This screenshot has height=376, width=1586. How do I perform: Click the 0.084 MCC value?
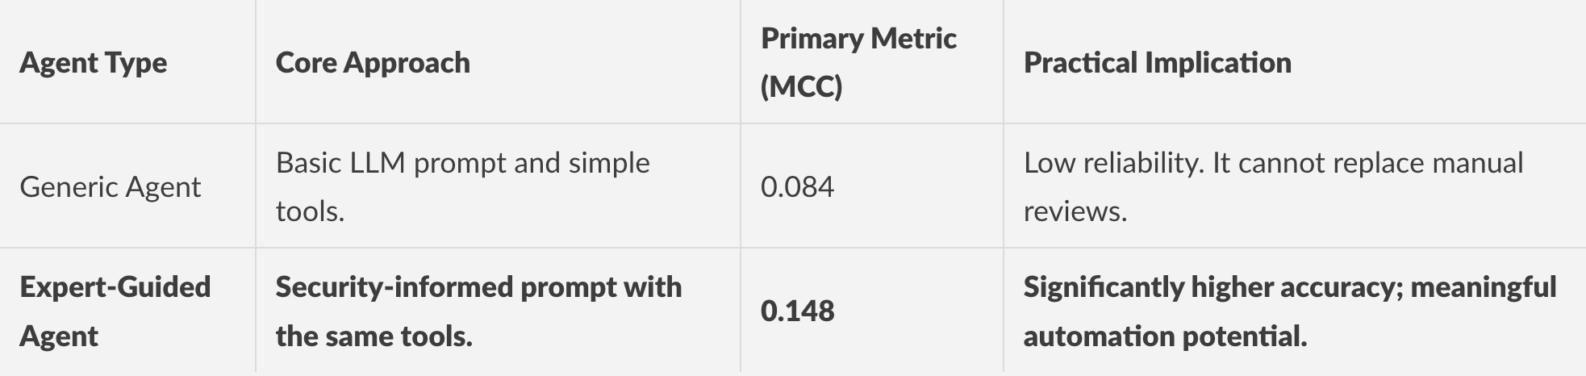point(797,187)
